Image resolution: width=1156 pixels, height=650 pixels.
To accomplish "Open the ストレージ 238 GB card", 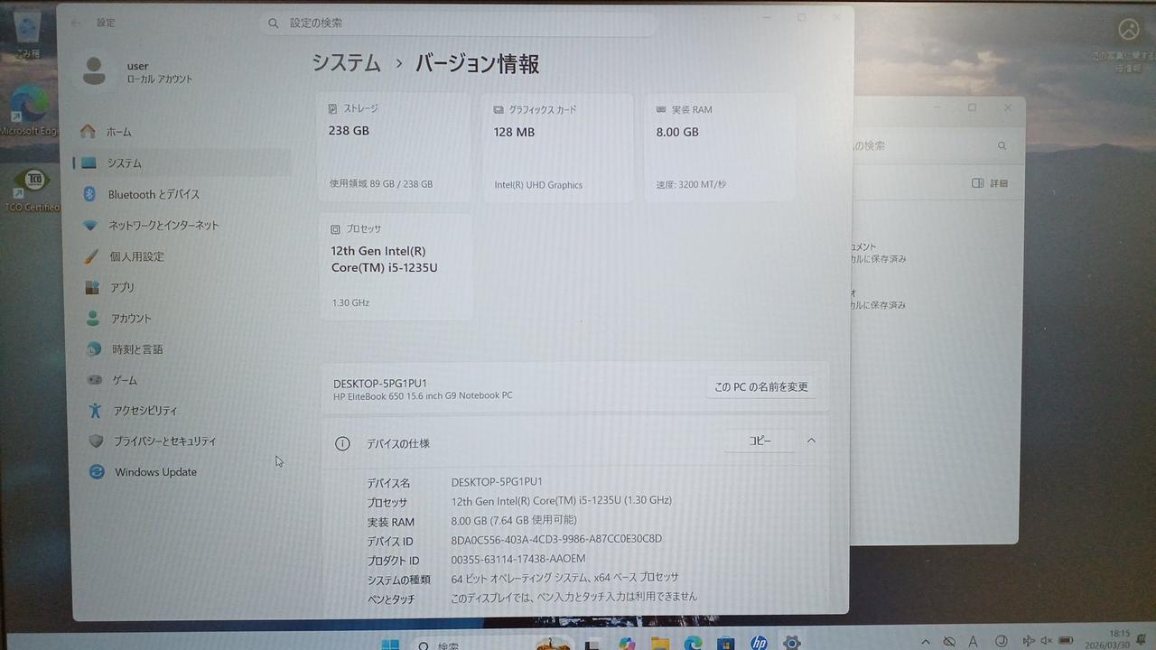I will tap(394, 146).
